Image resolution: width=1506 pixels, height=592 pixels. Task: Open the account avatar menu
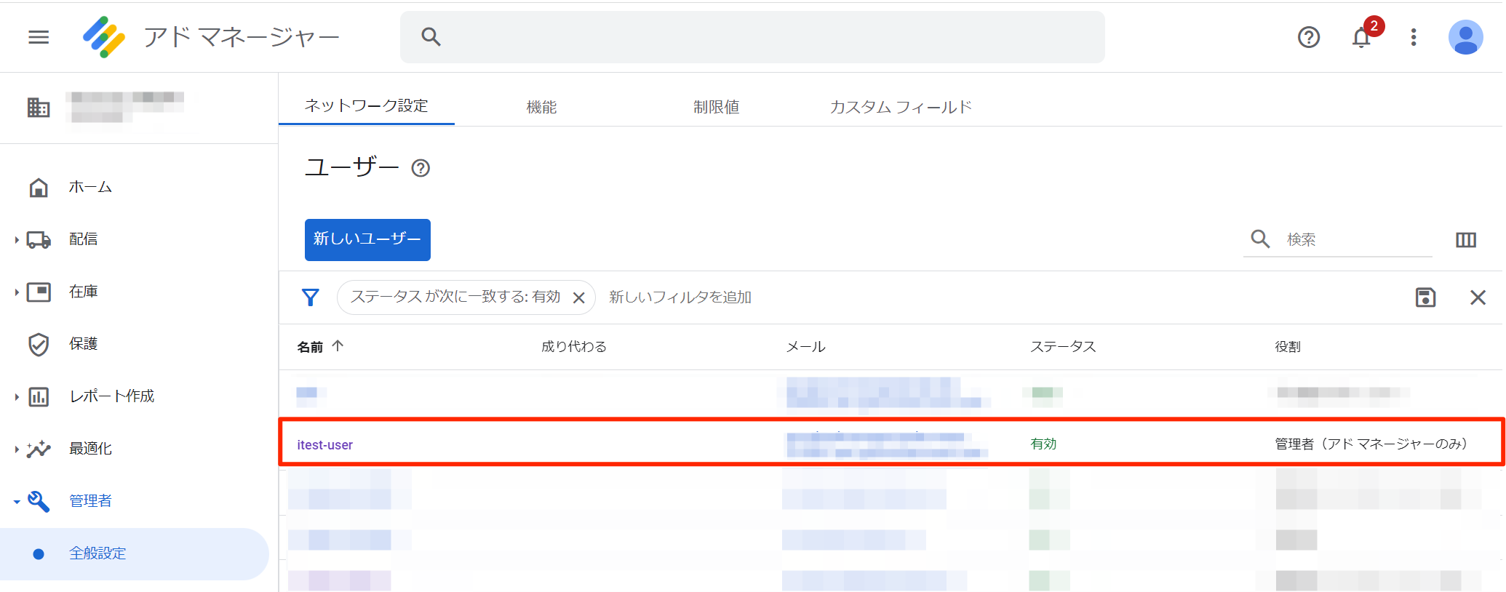[1465, 37]
